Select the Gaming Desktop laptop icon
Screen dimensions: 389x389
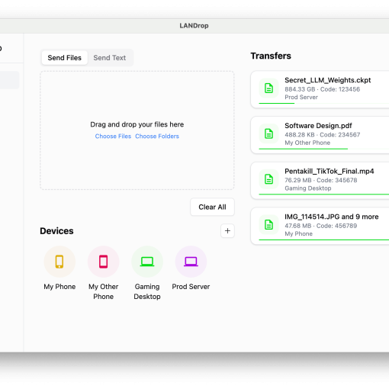pyautogui.click(x=147, y=262)
